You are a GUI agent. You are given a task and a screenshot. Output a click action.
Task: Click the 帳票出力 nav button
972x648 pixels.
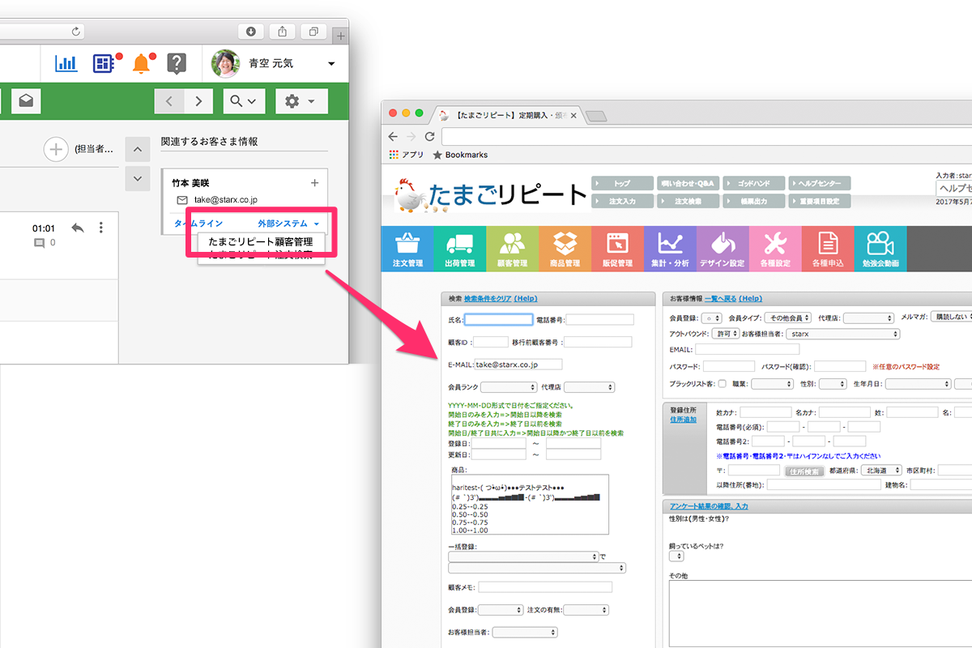[753, 200]
